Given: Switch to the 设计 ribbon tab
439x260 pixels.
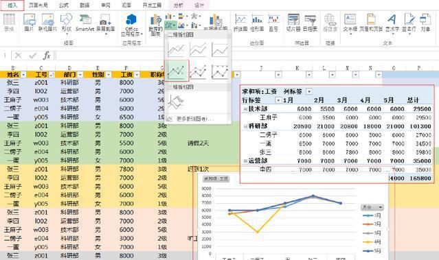Looking at the screenshot, I should (199, 5).
